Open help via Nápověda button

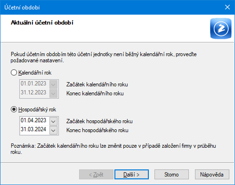point(212,174)
